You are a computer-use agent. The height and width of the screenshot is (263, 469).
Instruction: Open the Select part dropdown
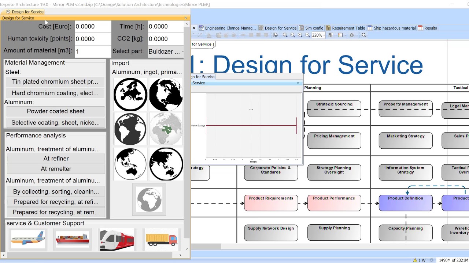coord(166,52)
